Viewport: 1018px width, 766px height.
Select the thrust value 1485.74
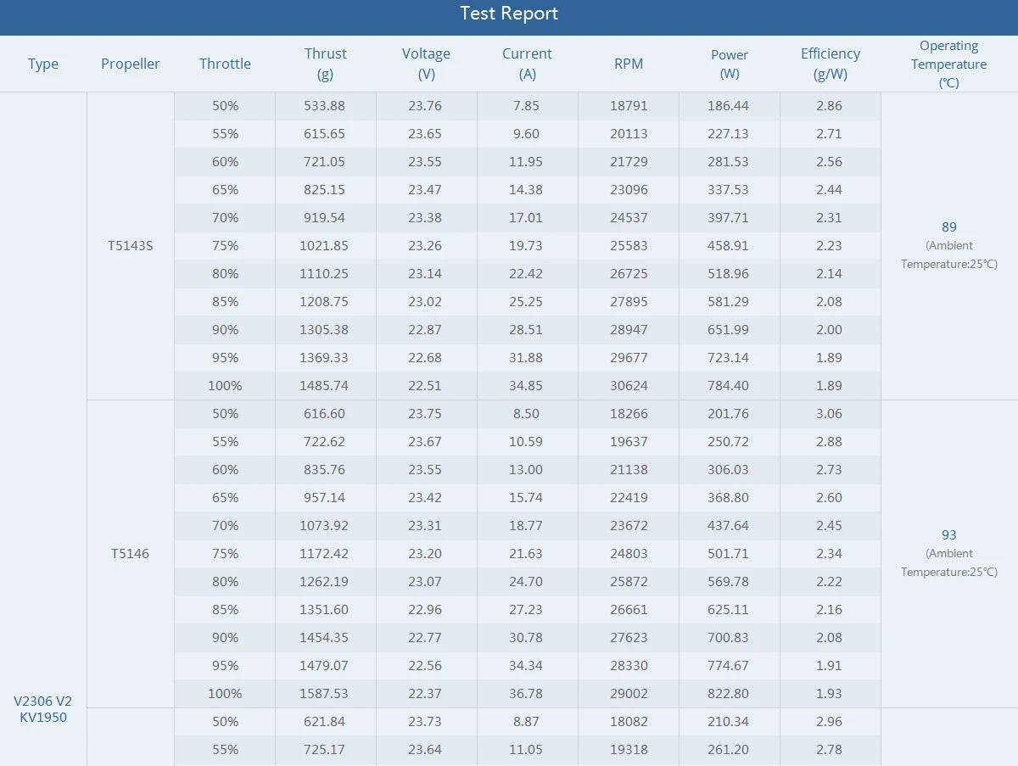point(326,385)
